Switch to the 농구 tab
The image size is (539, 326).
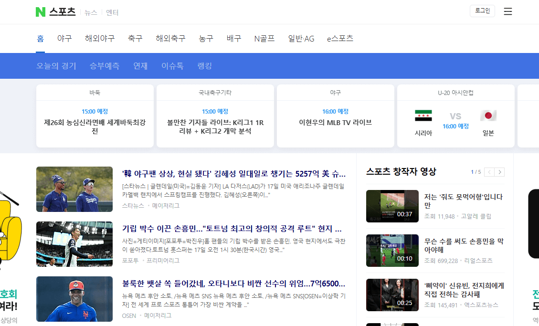pyautogui.click(x=206, y=39)
